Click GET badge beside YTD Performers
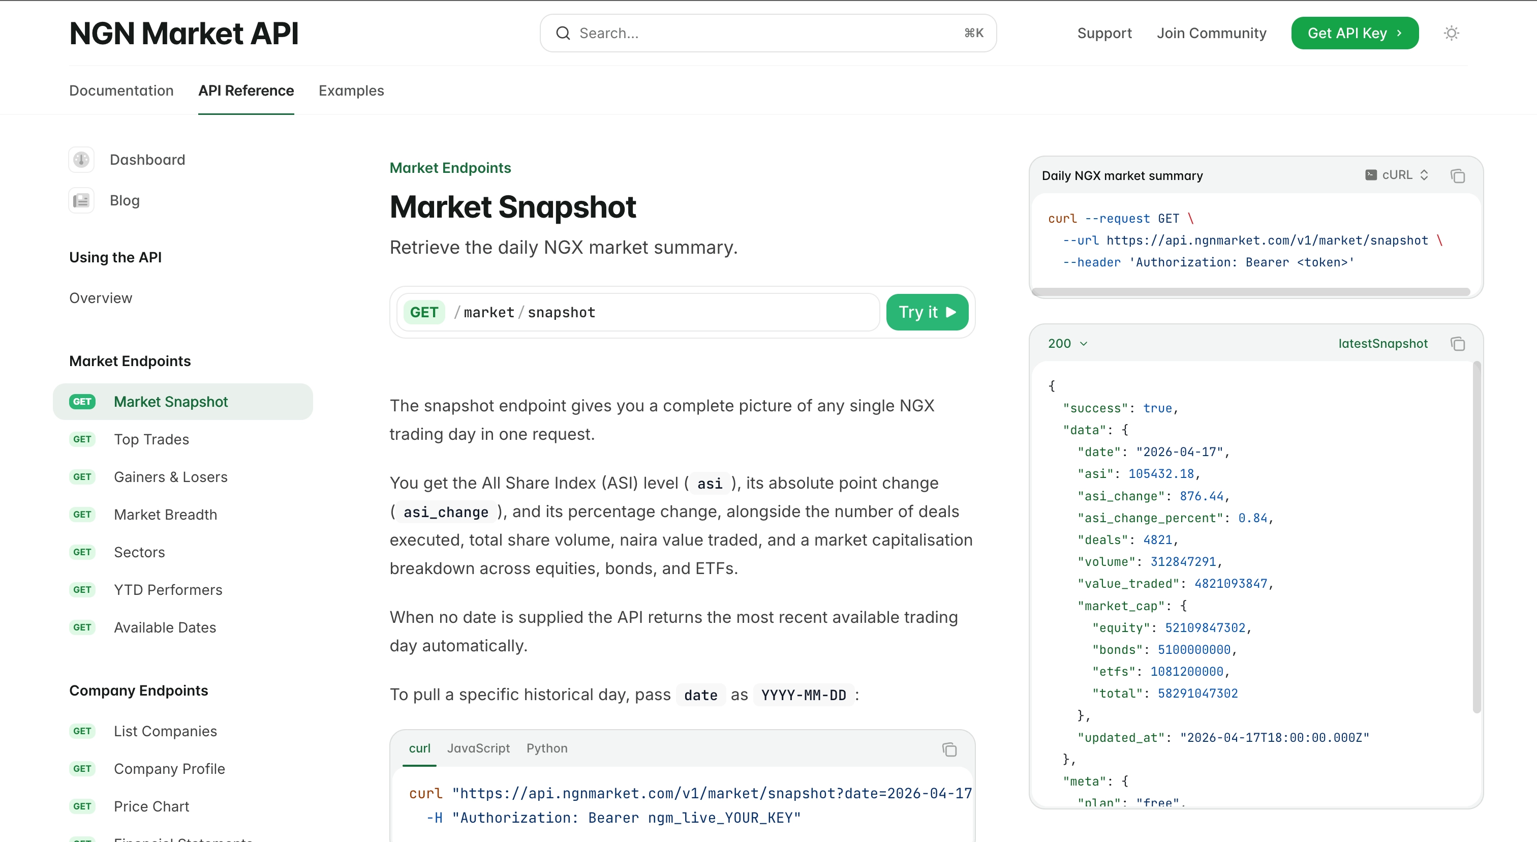Image resolution: width=1537 pixels, height=842 pixels. 82,590
